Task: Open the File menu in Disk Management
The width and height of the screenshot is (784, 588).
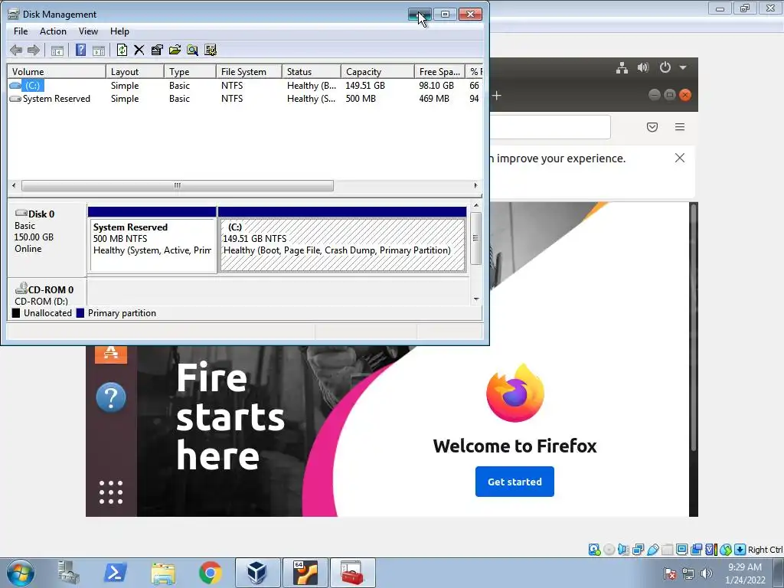Action: point(21,31)
